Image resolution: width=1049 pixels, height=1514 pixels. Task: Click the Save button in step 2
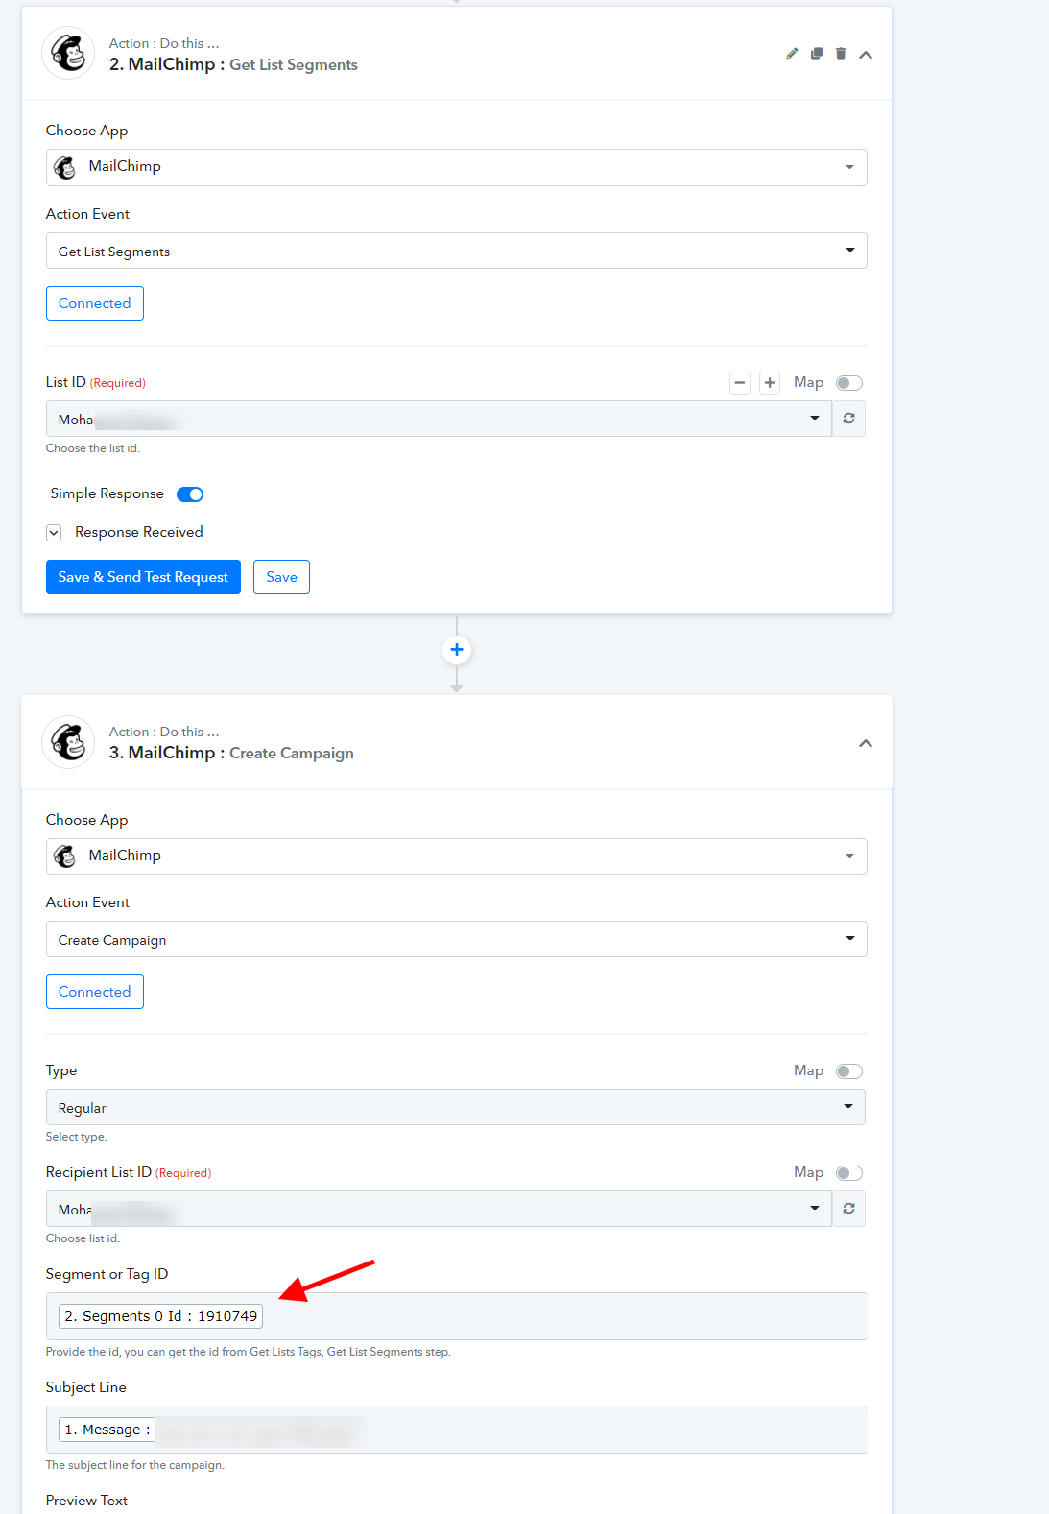(281, 577)
